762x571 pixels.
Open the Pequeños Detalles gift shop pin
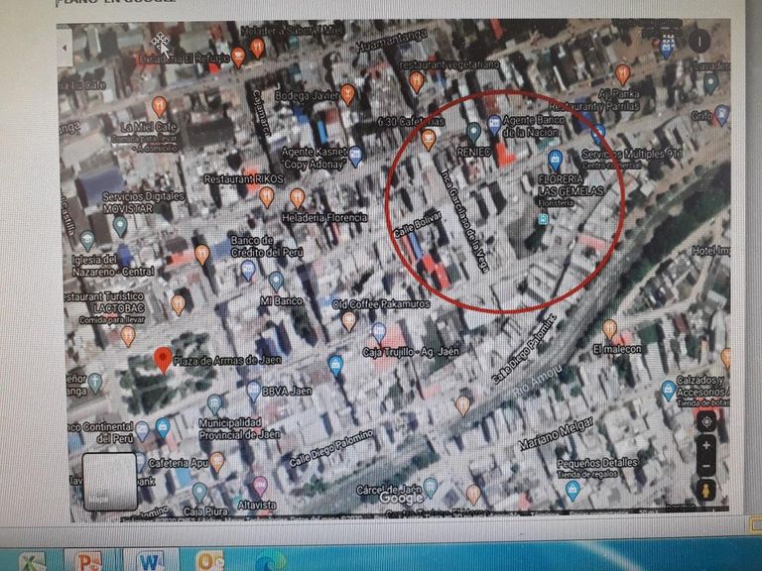pyautogui.click(x=572, y=491)
